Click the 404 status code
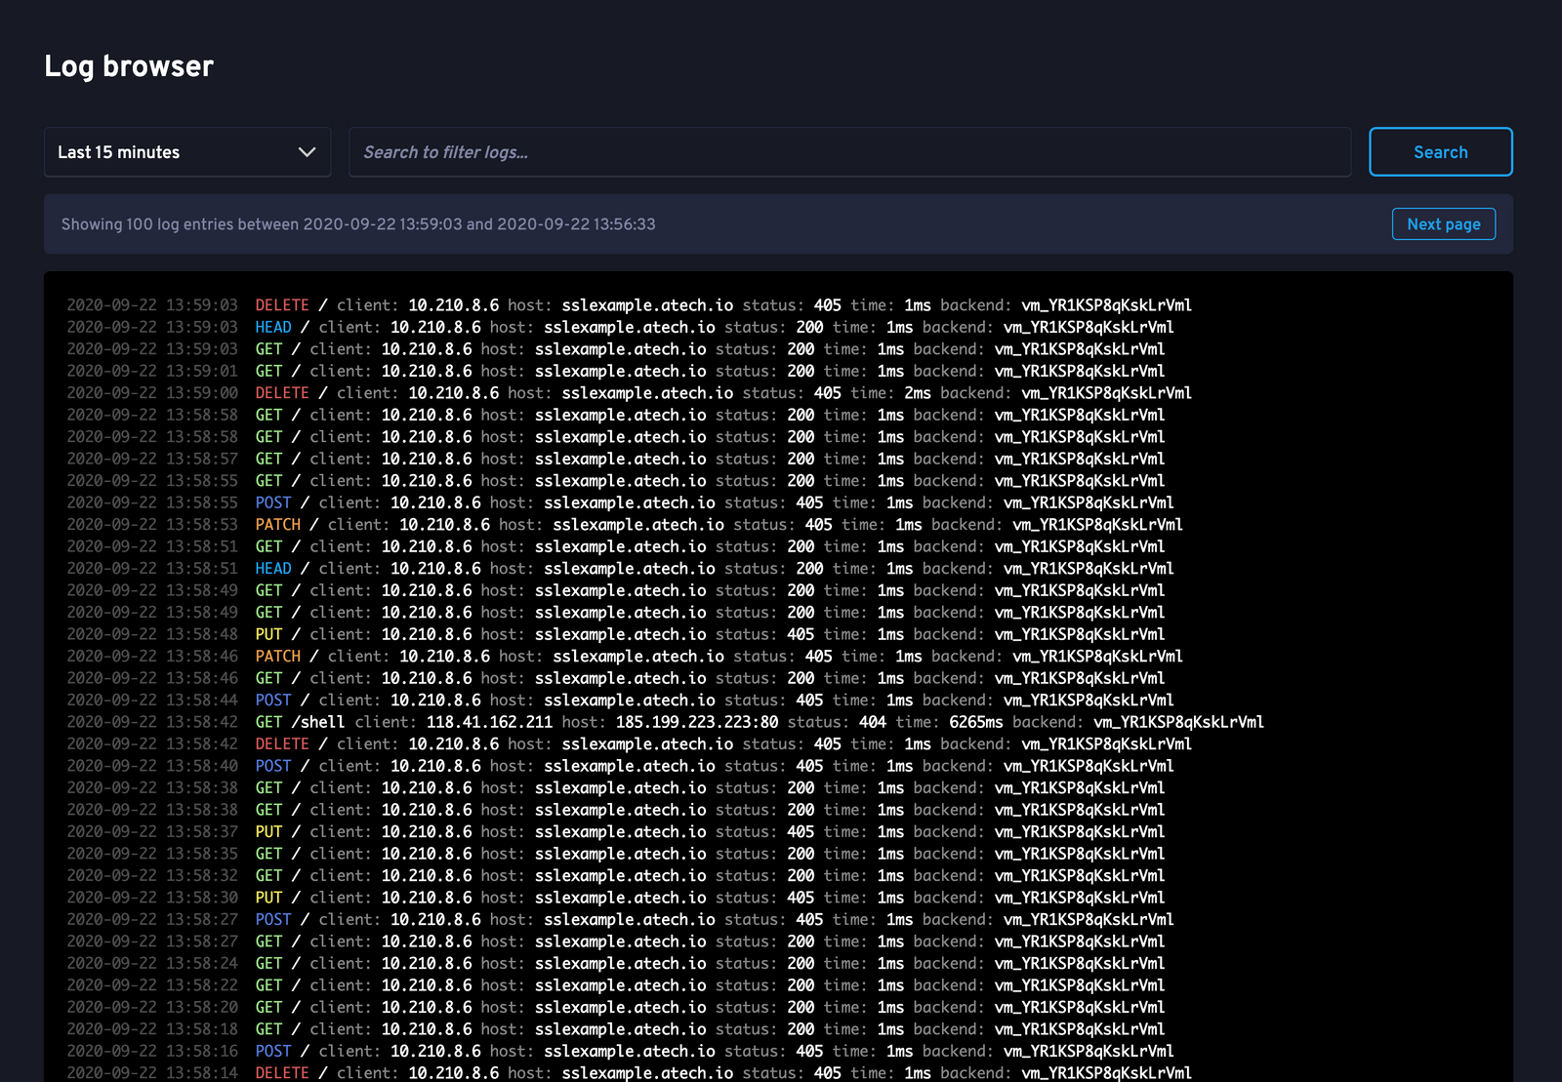1562x1082 pixels. (x=873, y=722)
